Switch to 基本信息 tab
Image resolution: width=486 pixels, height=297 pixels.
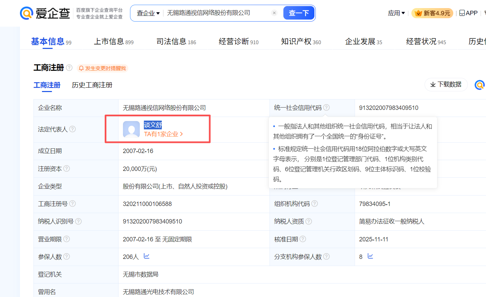point(51,41)
